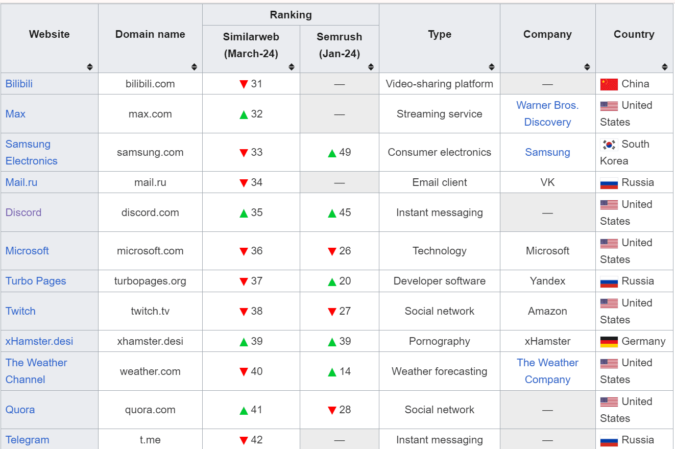The image size is (675, 449).
Task: Sort table by Website column
Action: [x=90, y=67]
